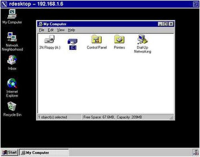The image size is (200, 157).
Task: Click the system tray icon in taskbar
Action: click(196, 153)
